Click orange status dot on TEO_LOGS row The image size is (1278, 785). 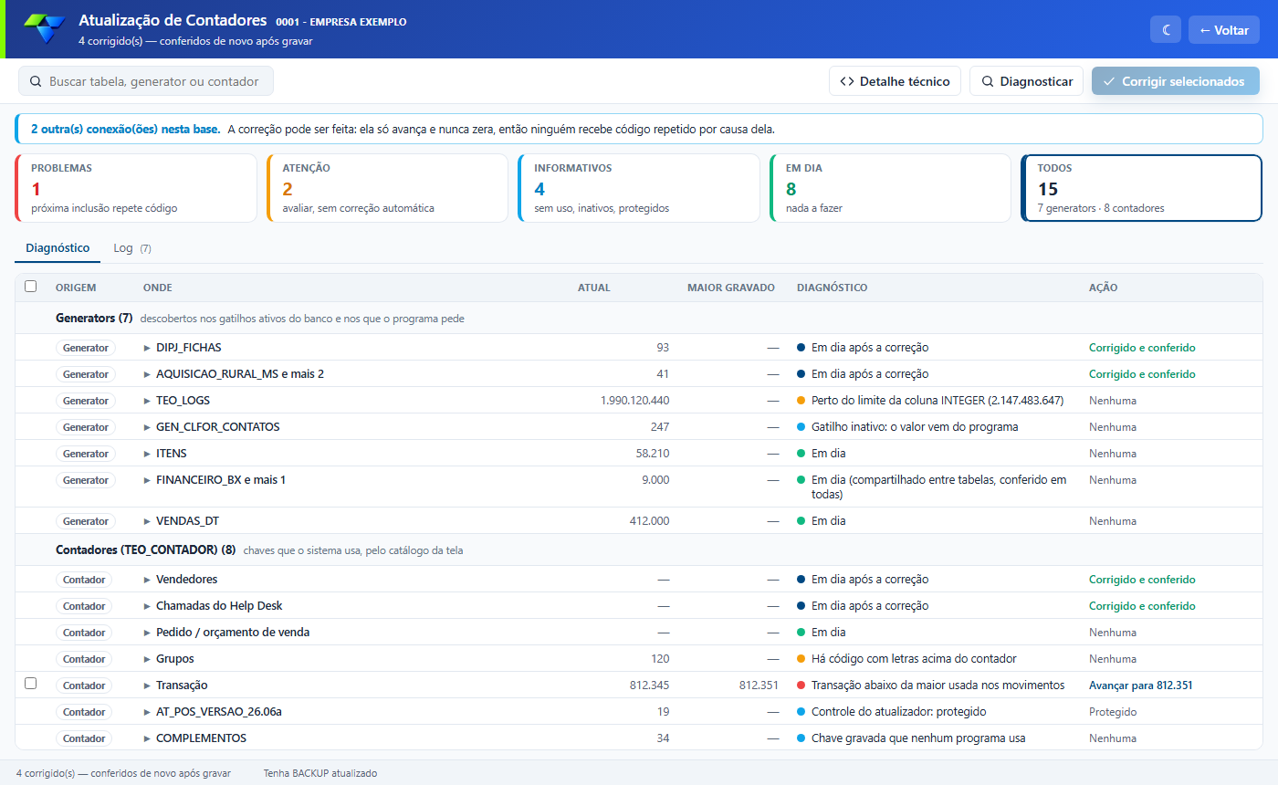pyautogui.click(x=801, y=401)
